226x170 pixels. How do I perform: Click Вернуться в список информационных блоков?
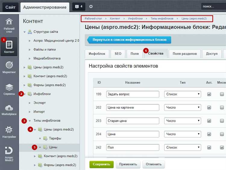point(129,40)
